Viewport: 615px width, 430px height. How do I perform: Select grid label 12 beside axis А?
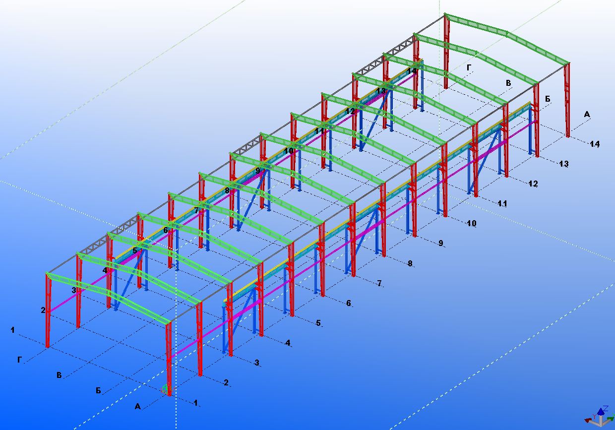click(533, 184)
